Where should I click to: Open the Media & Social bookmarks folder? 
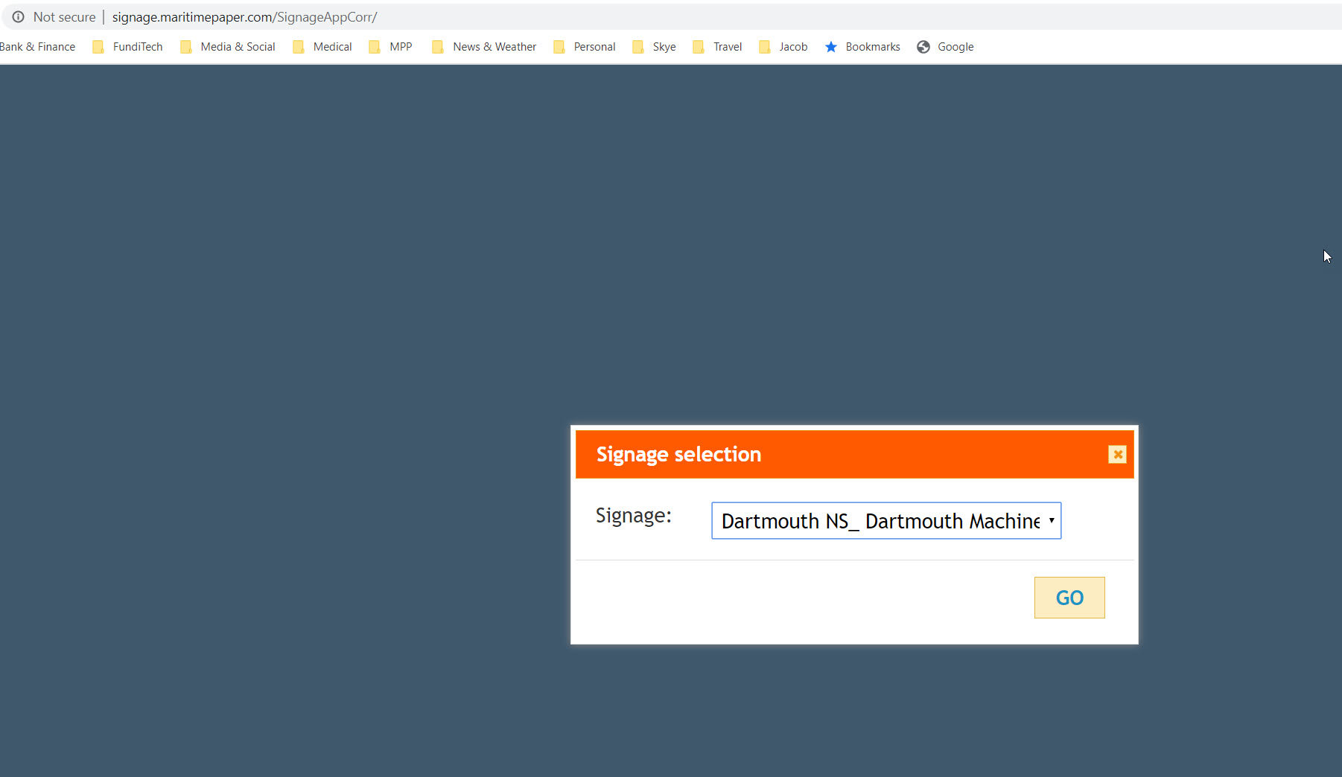pyautogui.click(x=228, y=47)
